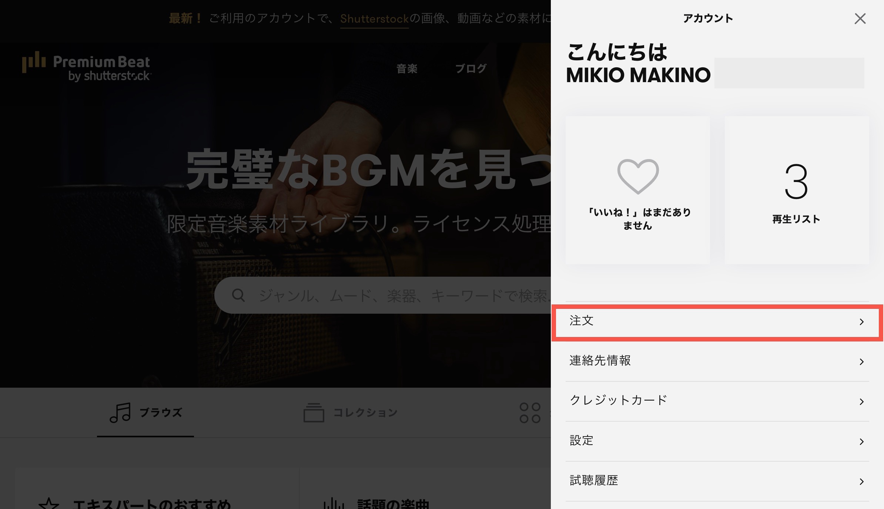This screenshot has height=509, width=884.
Task: Switch to the コレクション tab
Action: pyautogui.click(x=350, y=412)
